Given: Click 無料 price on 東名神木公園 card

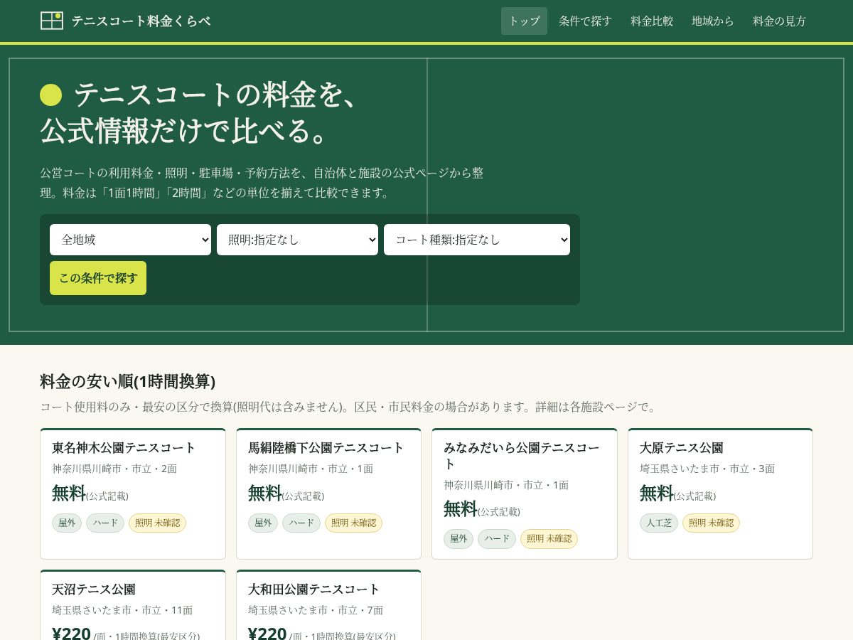Looking at the screenshot, I should pyautogui.click(x=69, y=493).
